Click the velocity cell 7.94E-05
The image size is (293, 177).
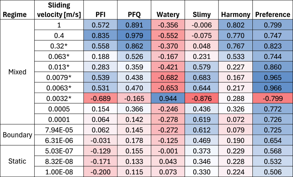point(59,130)
